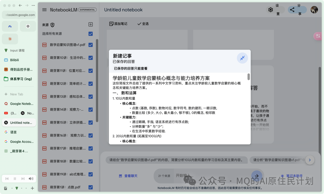The height and width of the screenshot is (194, 324).
Task: Uncheck the 萌芽第1讲：点数.pdf source
Action: coord(91,187)
